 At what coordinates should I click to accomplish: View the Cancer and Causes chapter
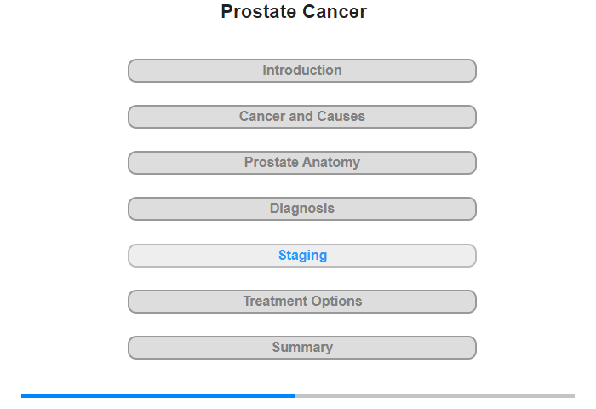[301, 117]
